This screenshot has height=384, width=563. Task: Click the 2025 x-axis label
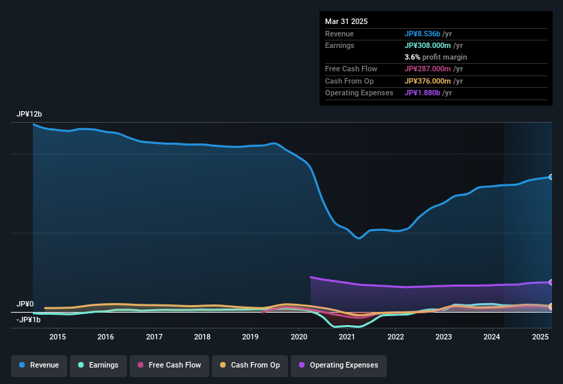click(540, 337)
